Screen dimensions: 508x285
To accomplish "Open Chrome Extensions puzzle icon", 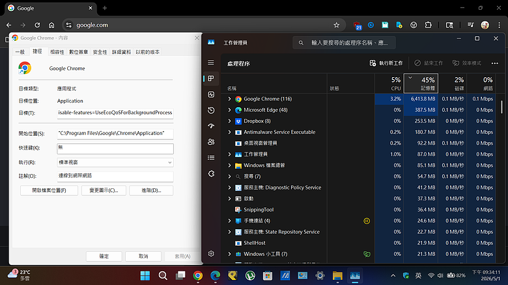I will pos(429,25).
